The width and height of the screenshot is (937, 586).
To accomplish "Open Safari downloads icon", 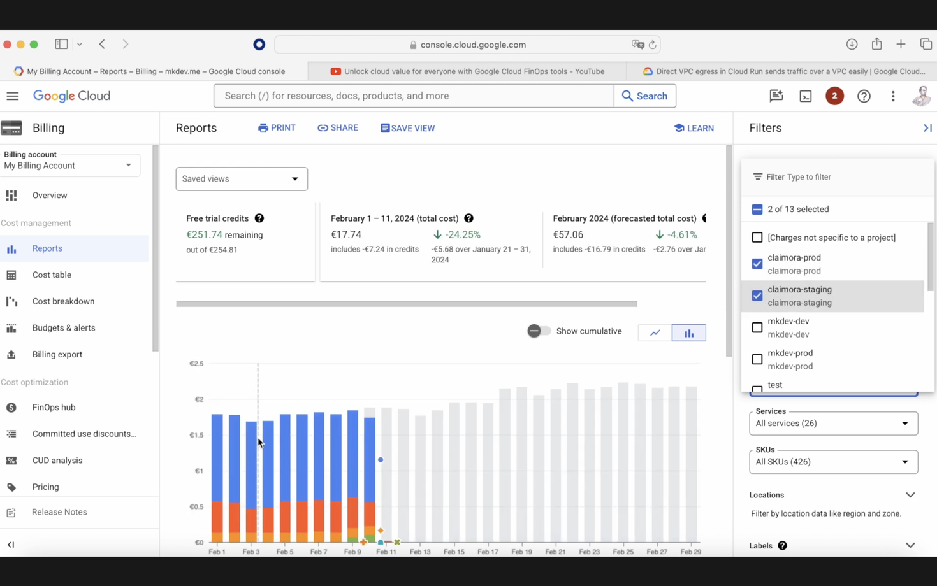I will (852, 44).
